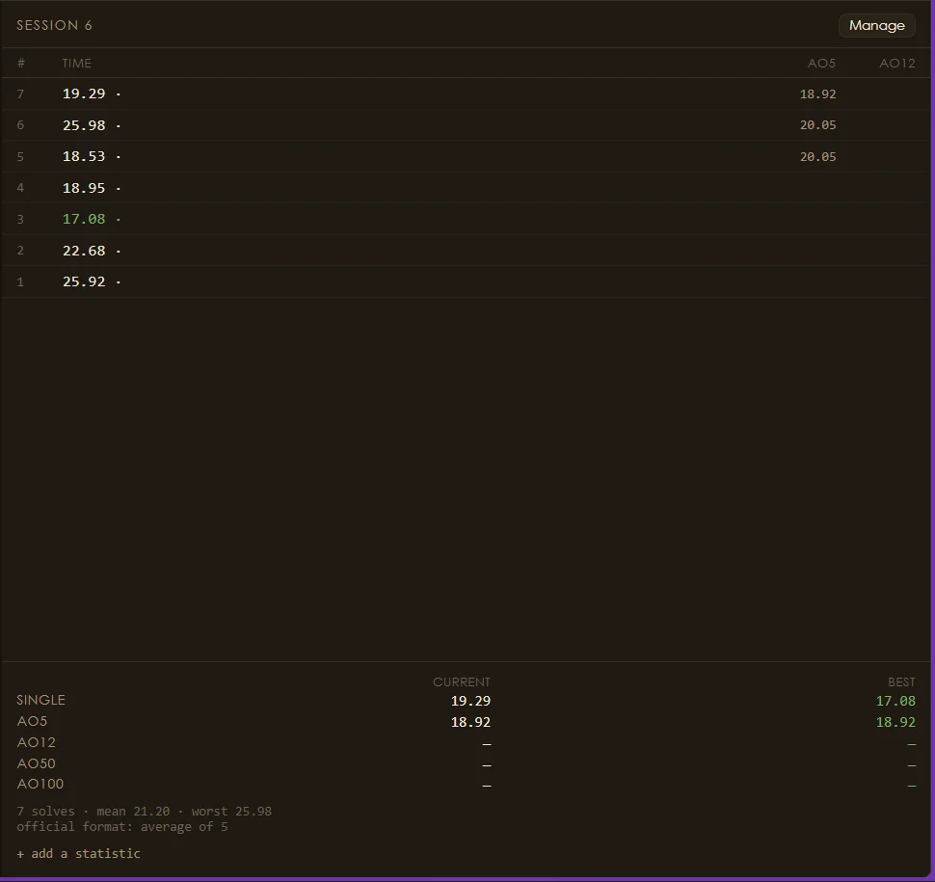The height and width of the screenshot is (882, 935).
Task: Click the TIME column header
Action: tap(77, 64)
